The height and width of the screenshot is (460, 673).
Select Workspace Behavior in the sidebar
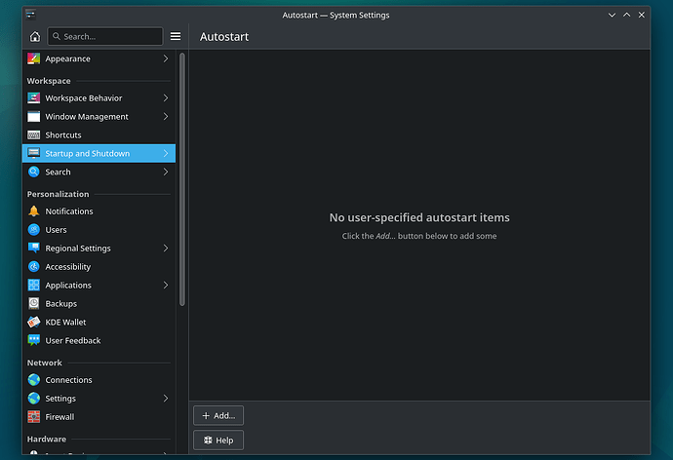(x=99, y=98)
